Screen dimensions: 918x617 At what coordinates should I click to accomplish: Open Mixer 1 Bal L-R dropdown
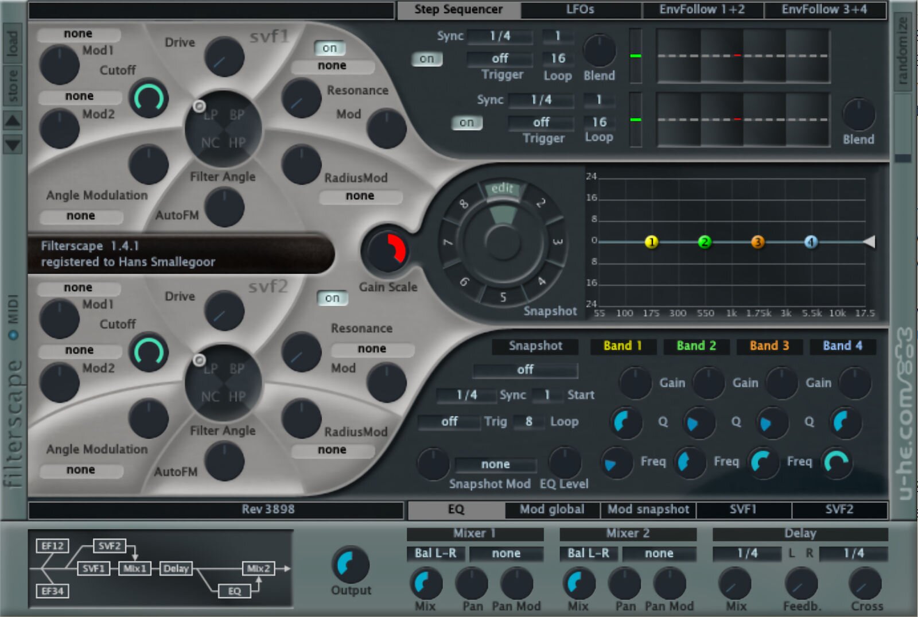coord(435,553)
